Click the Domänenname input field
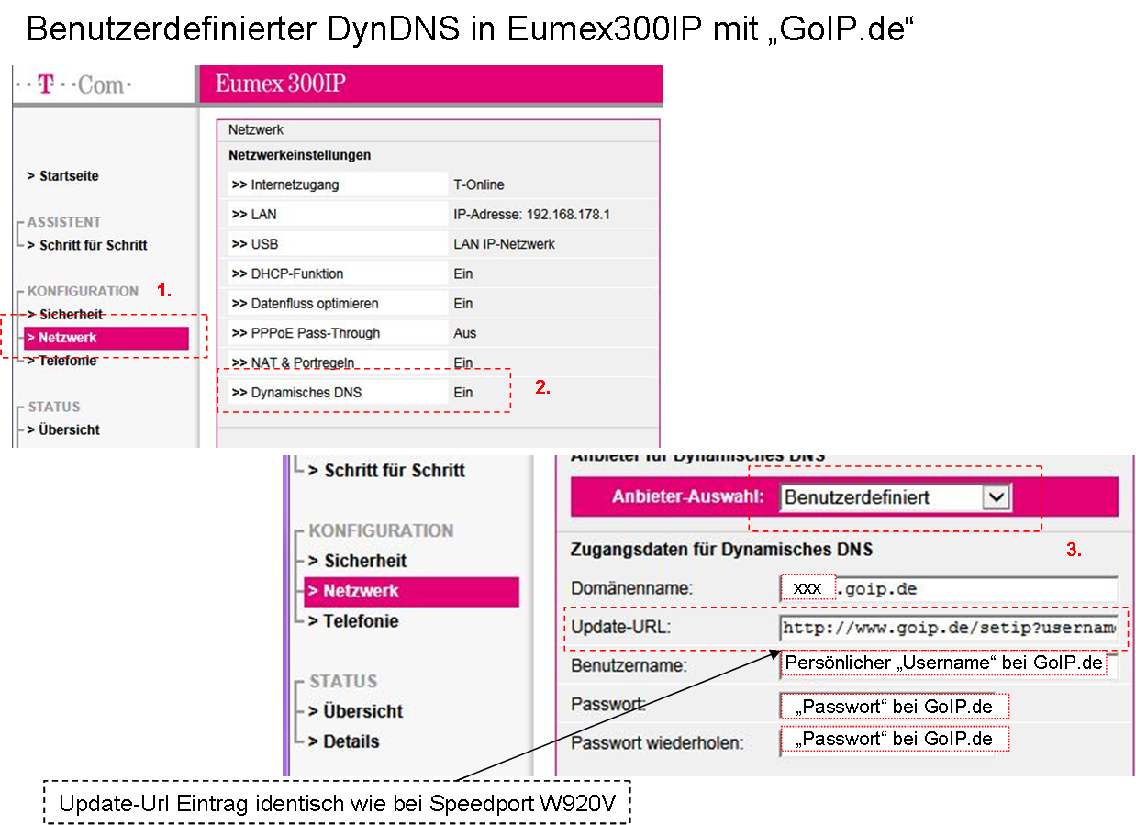This screenshot has width=1136, height=825. pyautogui.click(x=948, y=588)
